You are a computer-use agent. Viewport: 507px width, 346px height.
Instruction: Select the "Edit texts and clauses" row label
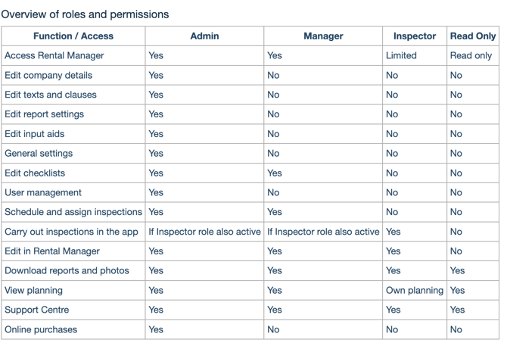pos(51,95)
